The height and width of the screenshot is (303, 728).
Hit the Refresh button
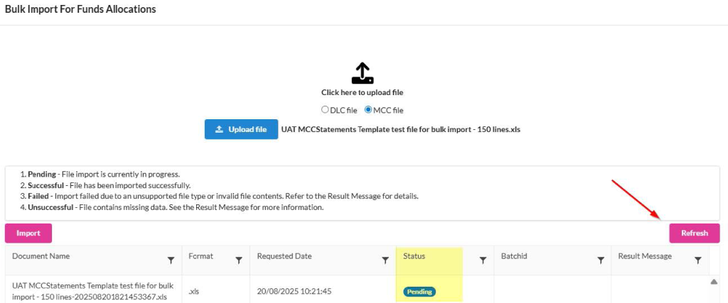tap(694, 233)
